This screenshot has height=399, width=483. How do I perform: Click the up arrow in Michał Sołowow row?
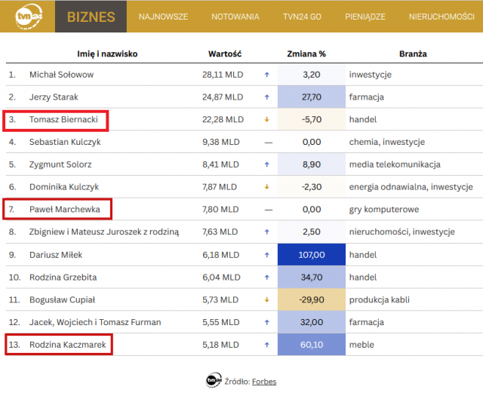pos(267,75)
